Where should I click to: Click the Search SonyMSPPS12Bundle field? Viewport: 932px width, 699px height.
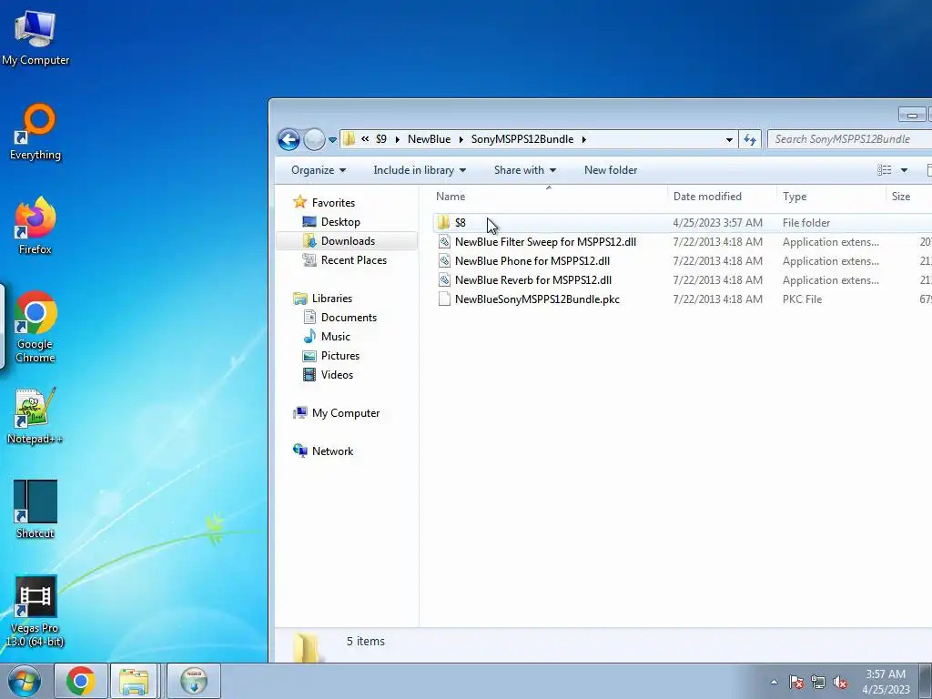pos(850,139)
